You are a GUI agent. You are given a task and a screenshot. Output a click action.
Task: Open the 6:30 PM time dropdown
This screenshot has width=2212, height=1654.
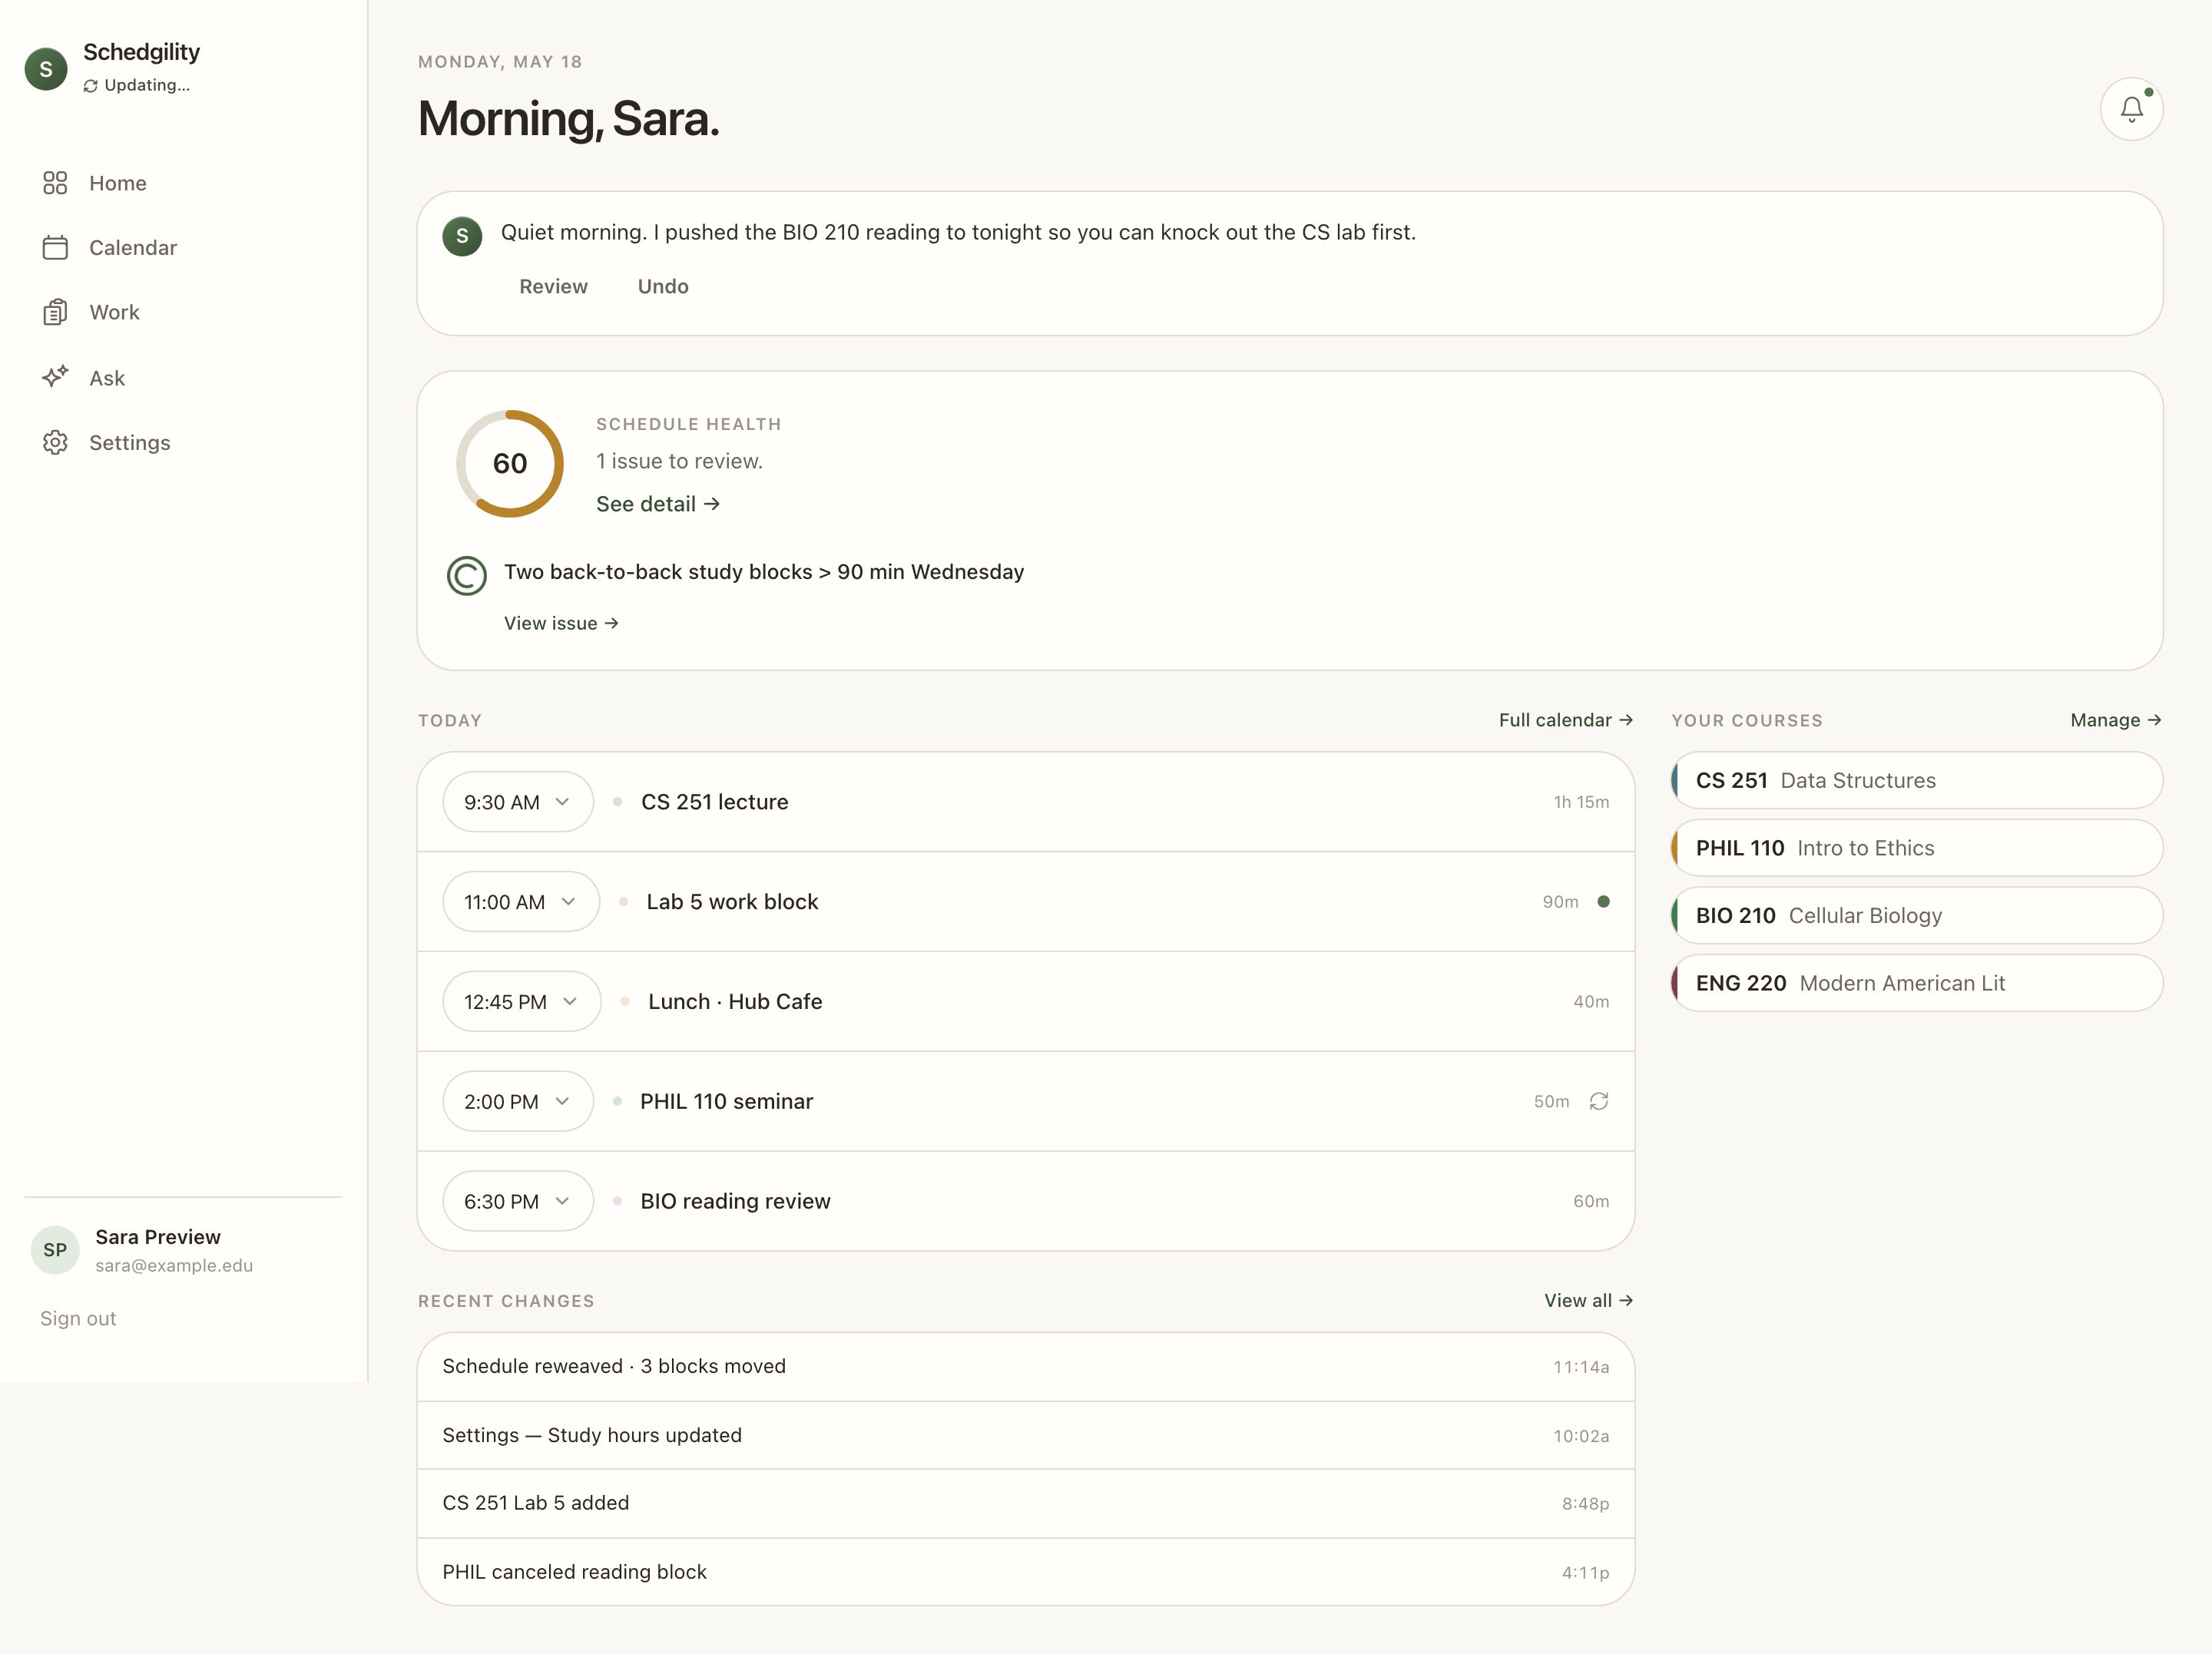pos(518,1202)
